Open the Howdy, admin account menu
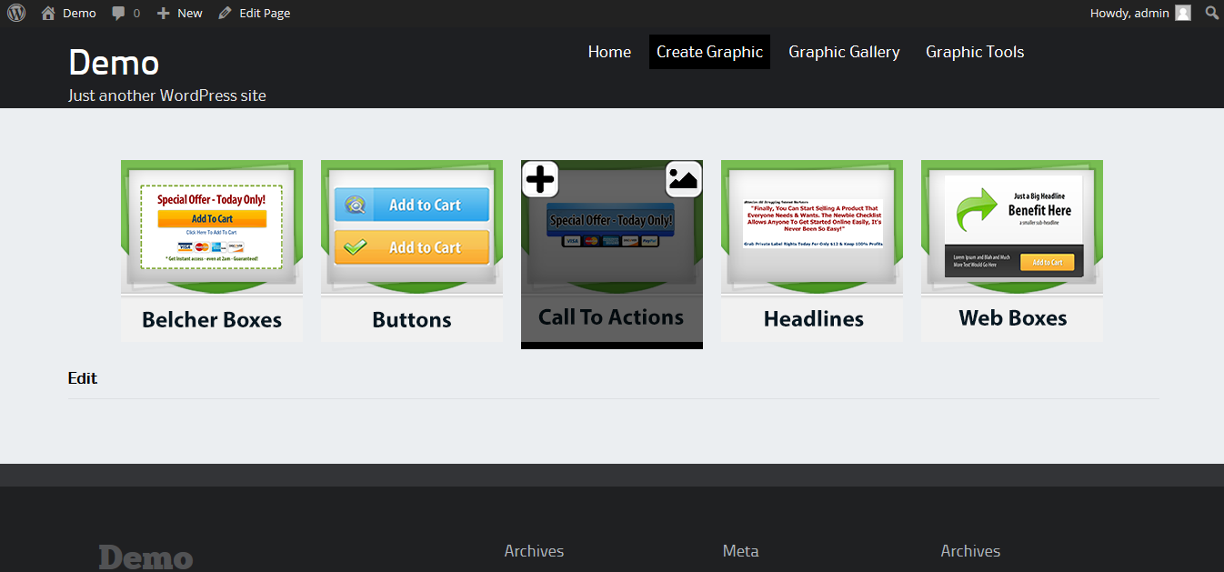The height and width of the screenshot is (572, 1224). pos(1140,13)
